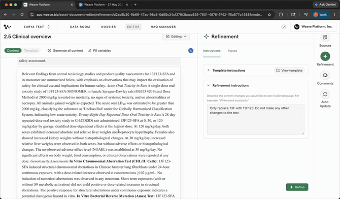This screenshot has height=199, width=340.
Task: Click the blue user avatar badge
Action: [191, 51]
